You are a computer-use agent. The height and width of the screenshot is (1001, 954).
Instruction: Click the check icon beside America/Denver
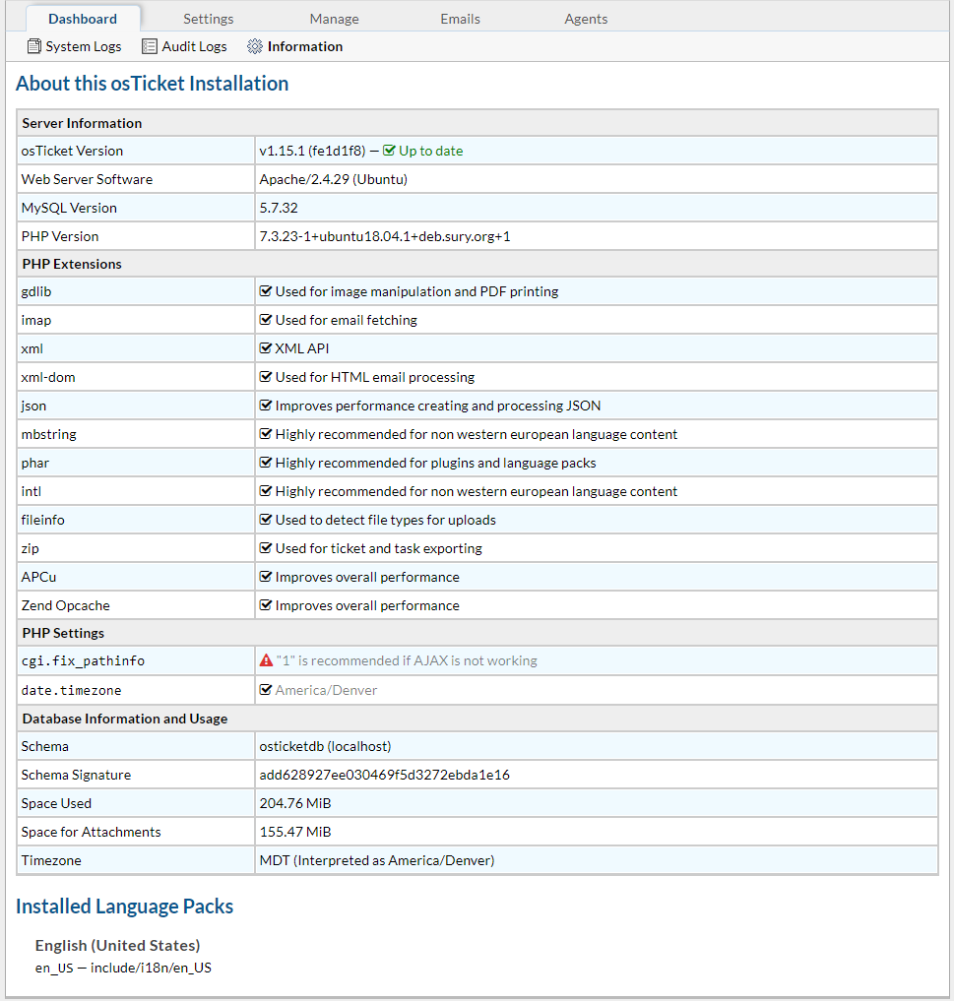(x=266, y=690)
